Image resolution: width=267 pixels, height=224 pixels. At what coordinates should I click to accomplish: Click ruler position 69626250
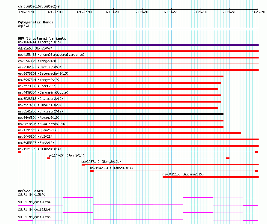click(x=258, y=12)
